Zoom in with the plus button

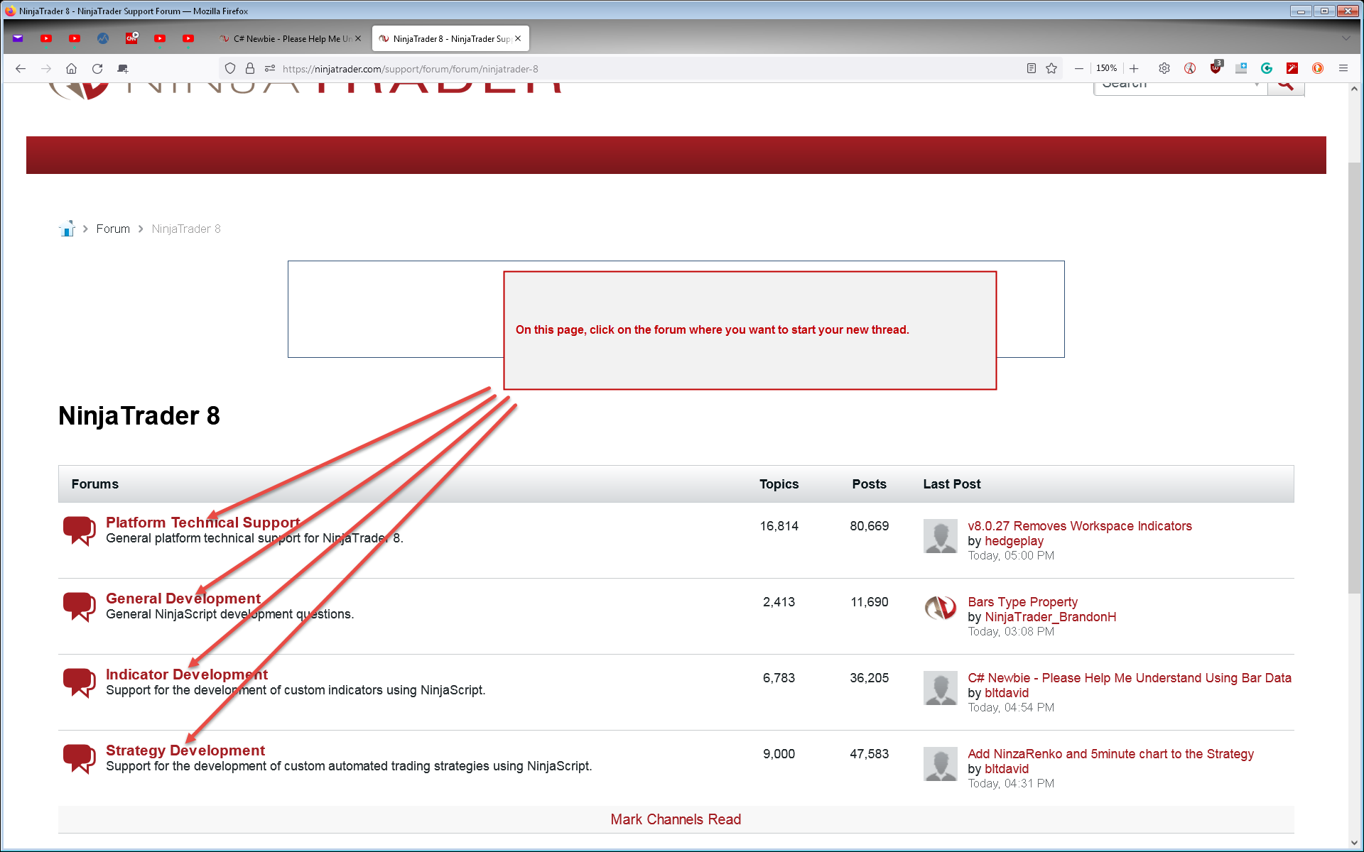point(1134,68)
